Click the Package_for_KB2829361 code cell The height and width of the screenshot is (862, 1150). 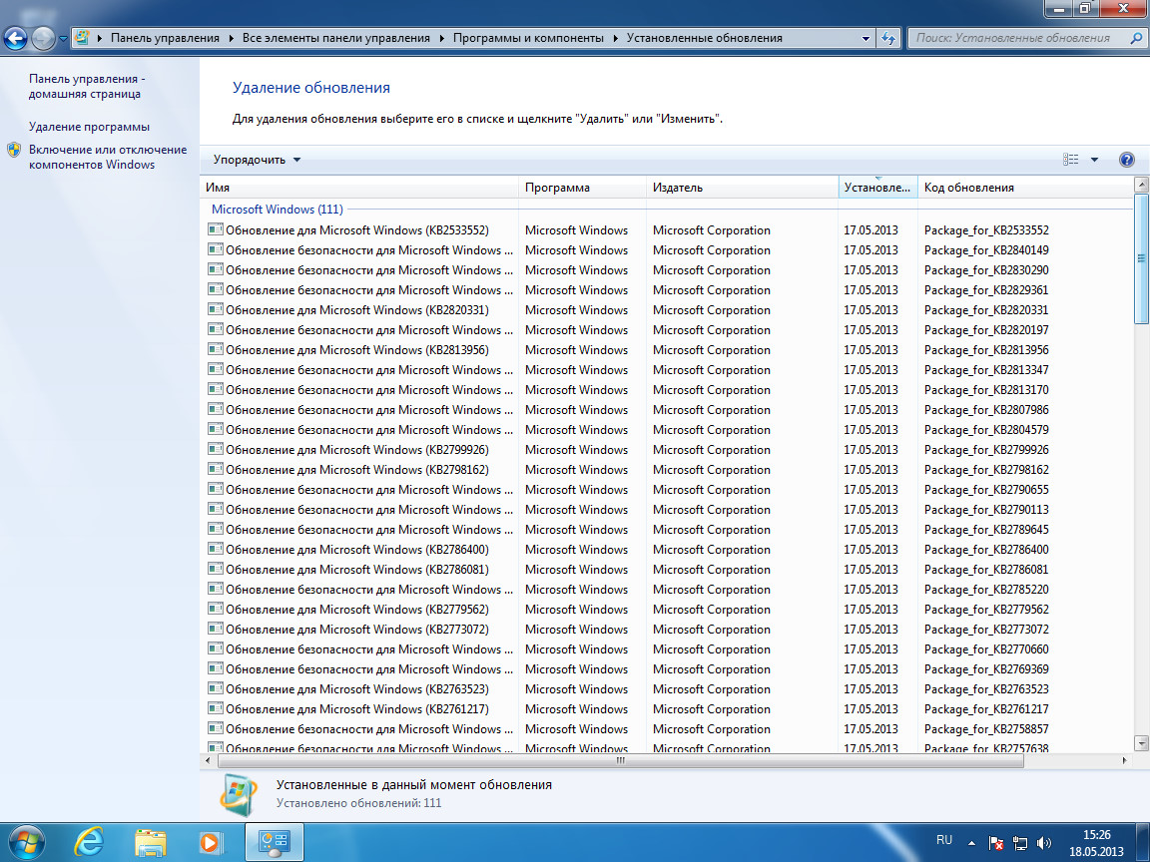pyautogui.click(x=986, y=290)
